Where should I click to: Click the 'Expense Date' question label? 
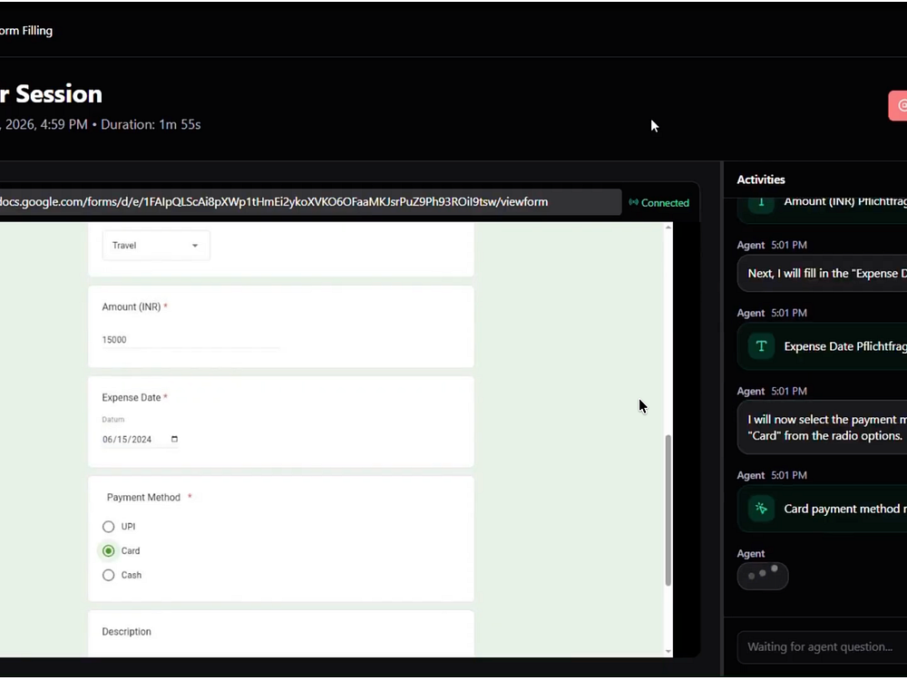pyautogui.click(x=132, y=398)
